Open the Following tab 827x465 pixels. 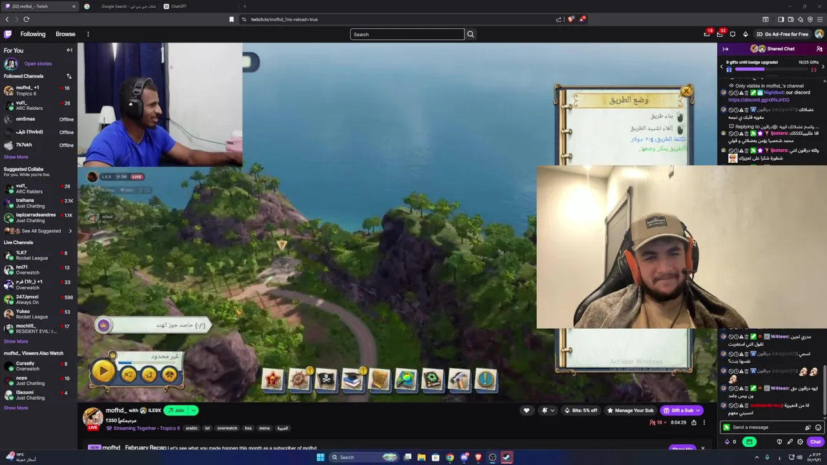pos(33,34)
